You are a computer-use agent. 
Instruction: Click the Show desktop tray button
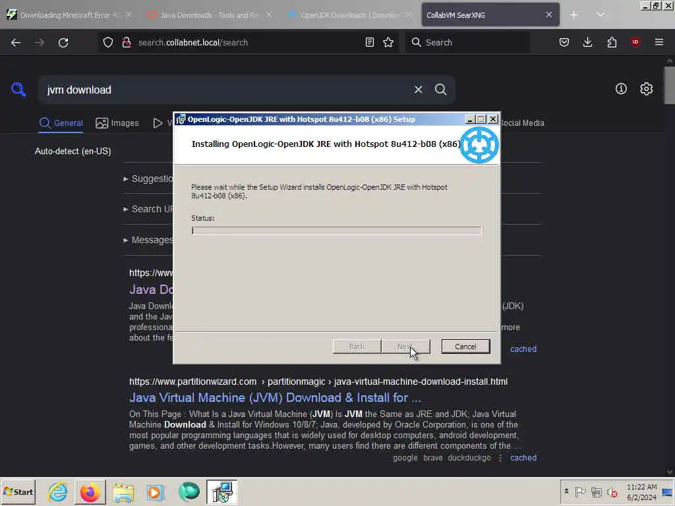tap(668, 492)
